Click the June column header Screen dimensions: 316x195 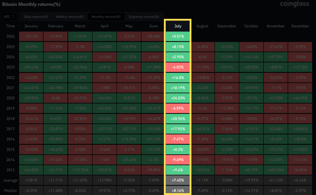pyautogui.click(x=153, y=26)
